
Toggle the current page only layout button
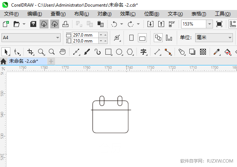[169, 38]
